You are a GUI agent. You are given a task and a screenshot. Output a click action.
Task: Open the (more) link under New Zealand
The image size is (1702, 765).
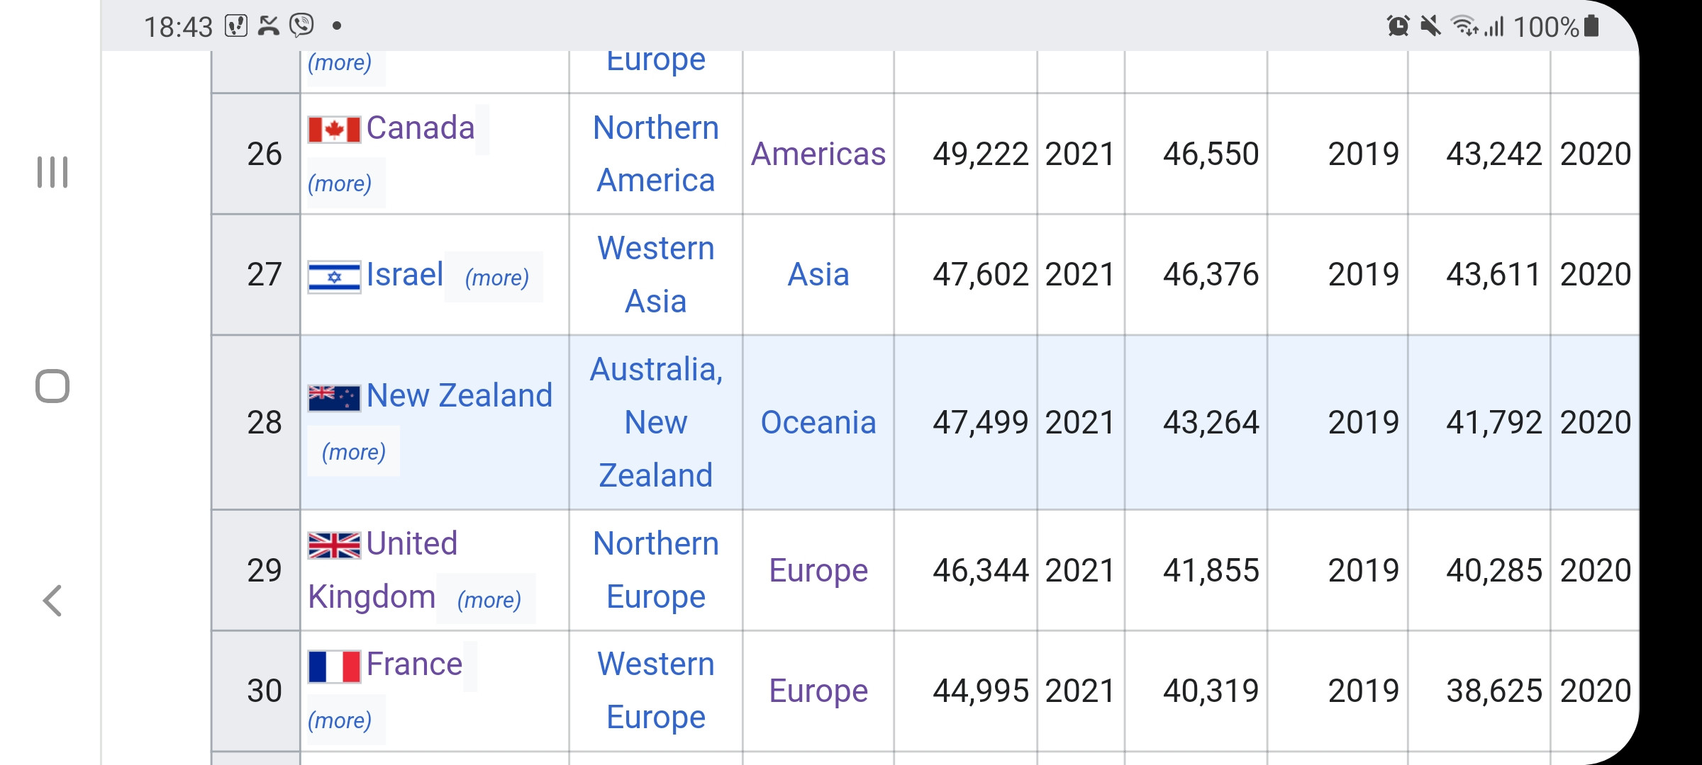[354, 452]
